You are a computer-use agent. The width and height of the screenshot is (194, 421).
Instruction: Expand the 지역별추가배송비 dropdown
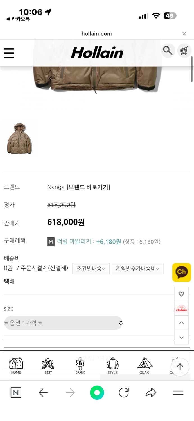click(x=138, y=269)
